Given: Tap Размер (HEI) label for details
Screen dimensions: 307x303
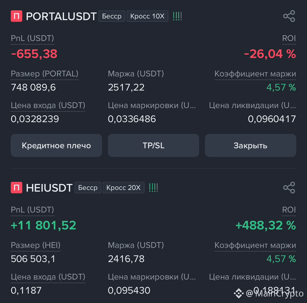Looking at the screenshot, I should point(36,245).
